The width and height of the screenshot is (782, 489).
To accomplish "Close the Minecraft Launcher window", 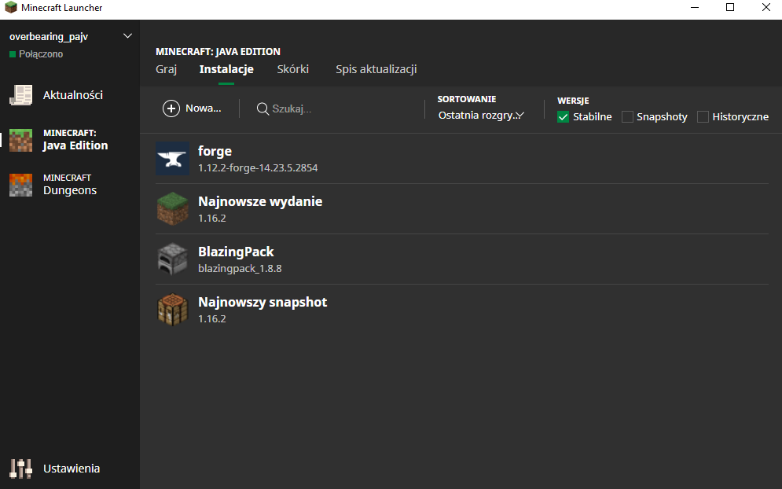I will click(766, 8).
